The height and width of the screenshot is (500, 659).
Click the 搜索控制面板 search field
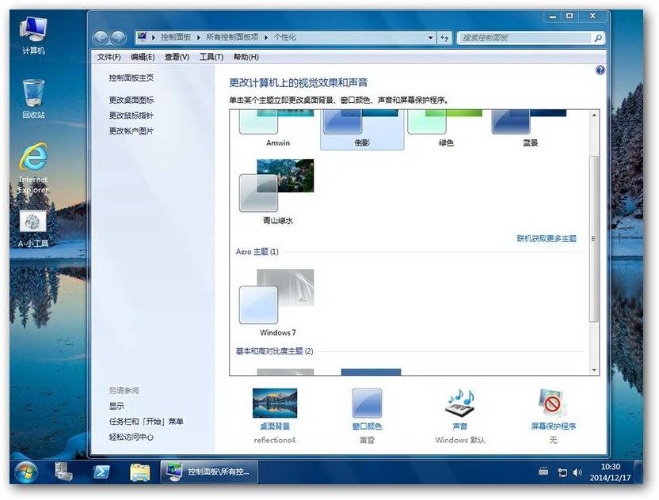(525, 38)
